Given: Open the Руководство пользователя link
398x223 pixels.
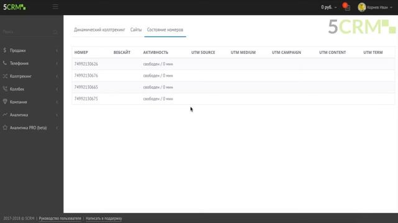Looking at the screenshot, I should point(60,218).
